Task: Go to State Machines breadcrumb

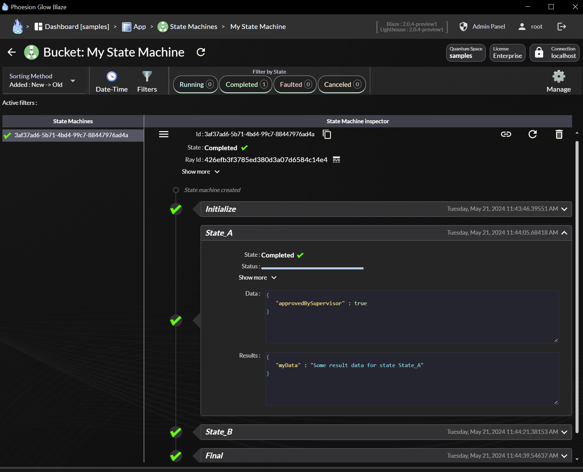Action: 193,27
